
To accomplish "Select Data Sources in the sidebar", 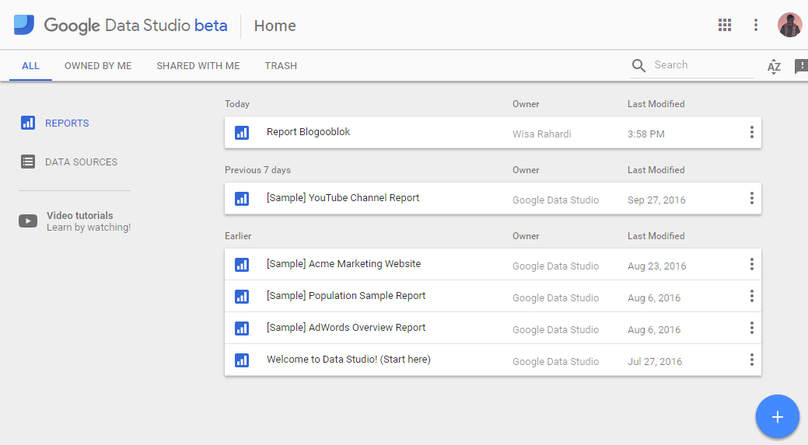I will click(81, 162).
